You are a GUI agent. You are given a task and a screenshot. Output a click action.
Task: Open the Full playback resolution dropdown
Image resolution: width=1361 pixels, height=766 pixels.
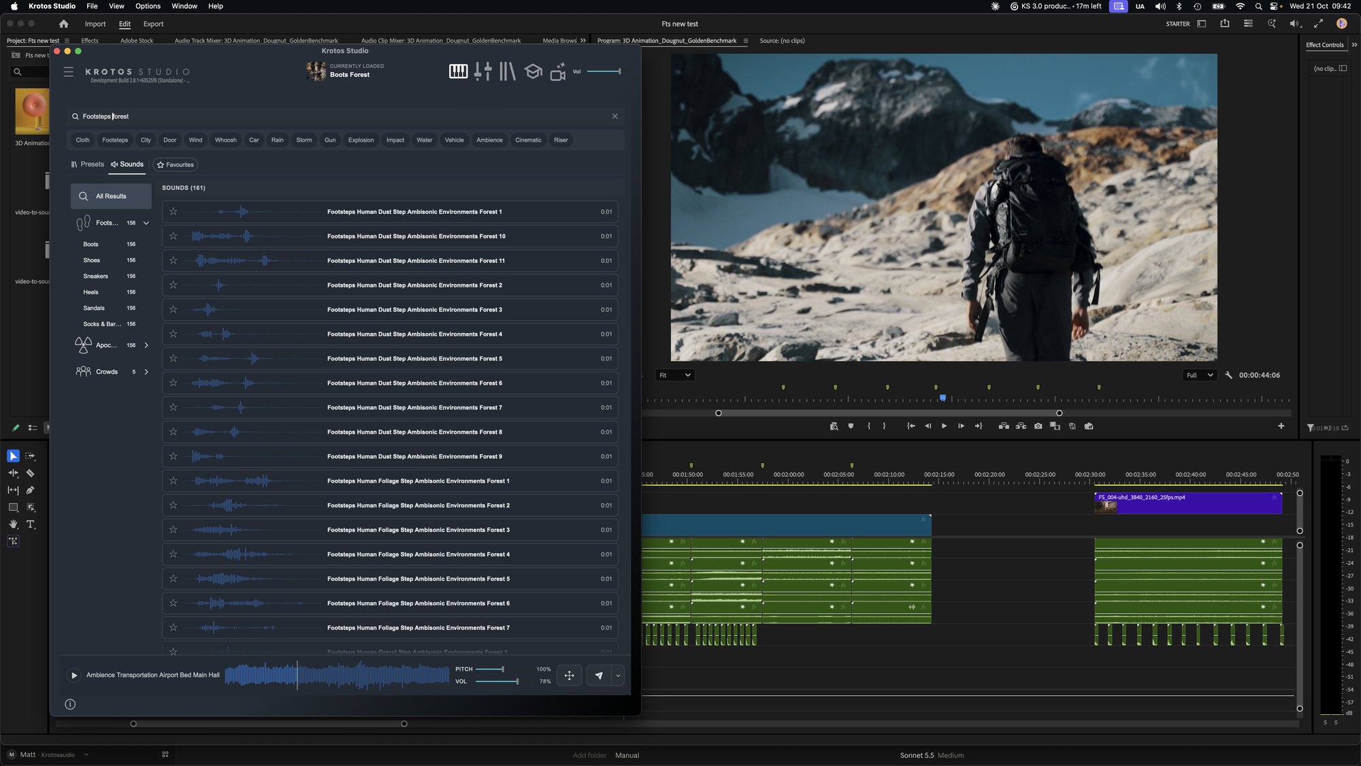pyautogui.click(x=1200, y=375)
